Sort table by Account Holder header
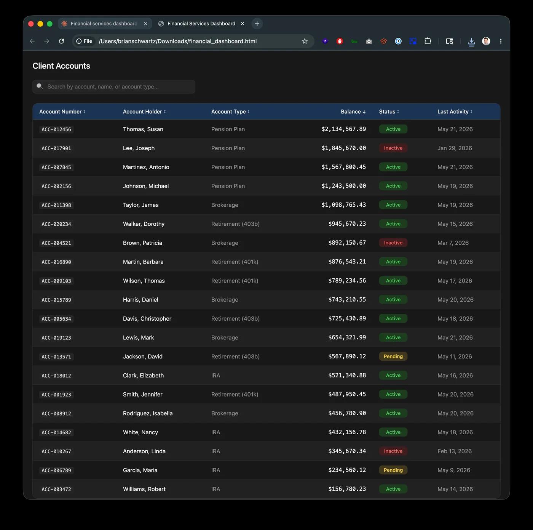 pyautogui.click(x=144, y=112)
